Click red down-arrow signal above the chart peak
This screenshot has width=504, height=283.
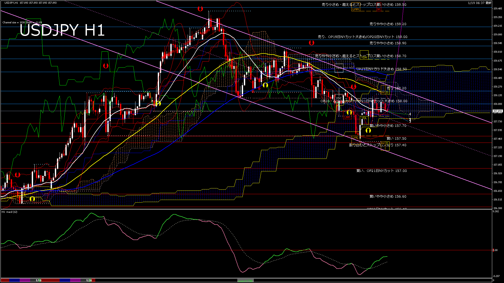[200, 9]
